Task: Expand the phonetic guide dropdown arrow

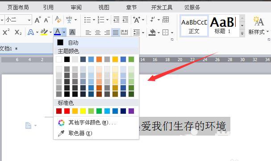Action: coord(75,20)
